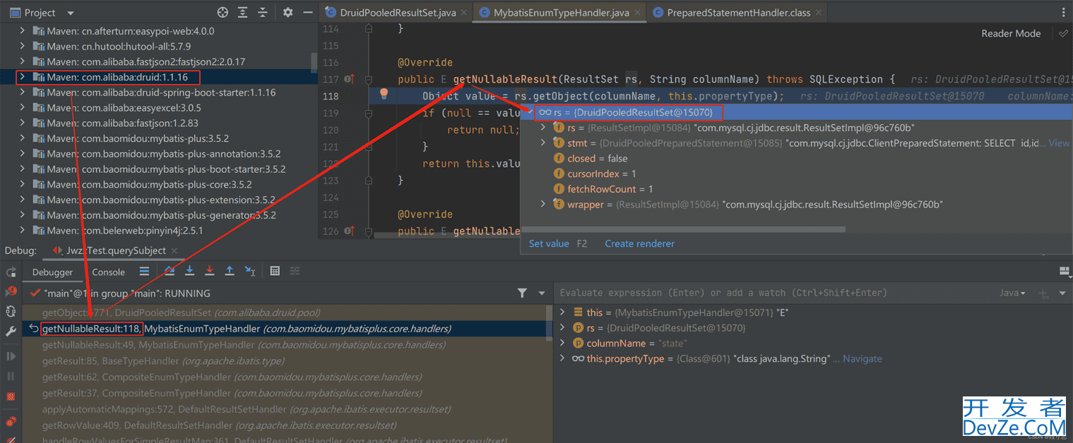The width and height of the screenshot is (1073, 443).
Task: Click the Step Over icon
Action: click(x=170, y=271)
